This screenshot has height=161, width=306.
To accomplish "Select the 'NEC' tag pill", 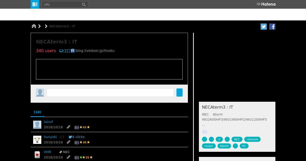I will click(x=237, y=139).
